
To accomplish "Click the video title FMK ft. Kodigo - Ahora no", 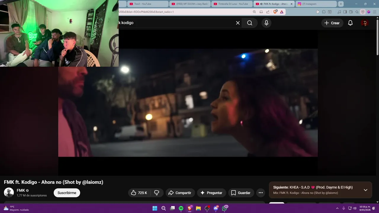I will tap(54, 182).
